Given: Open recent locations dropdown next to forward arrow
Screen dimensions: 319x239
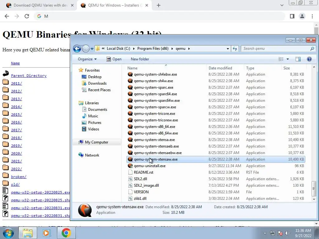Looking at the screenshot, I should [92, 49].
